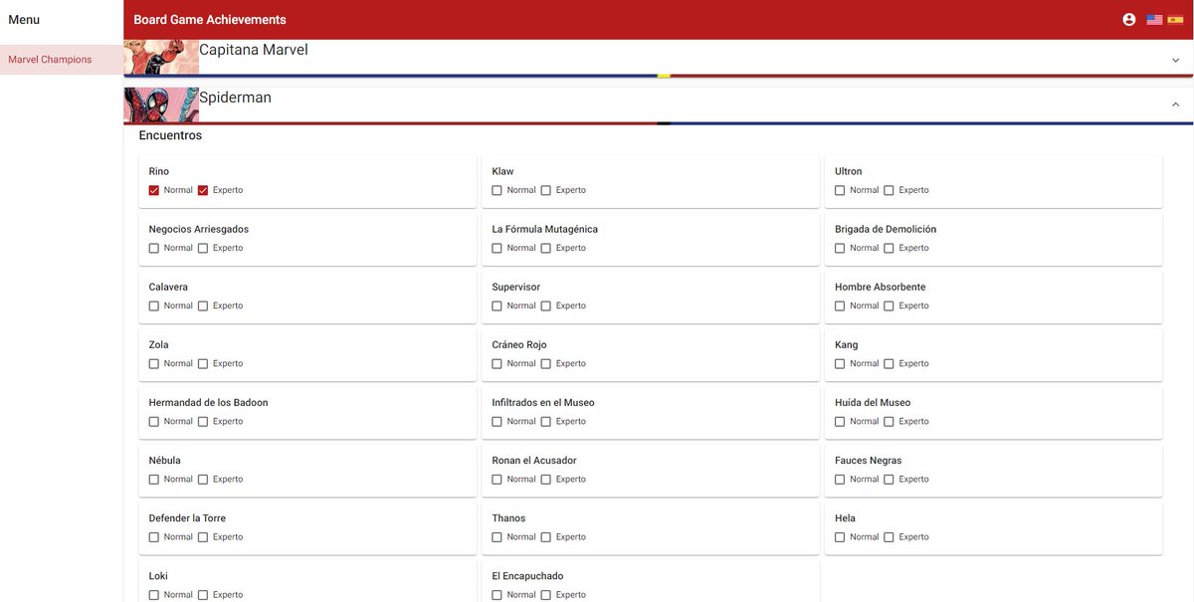Toggle Calavera Experto checkbox
This screenshot has height=602, width=1194.
(203, 305)
